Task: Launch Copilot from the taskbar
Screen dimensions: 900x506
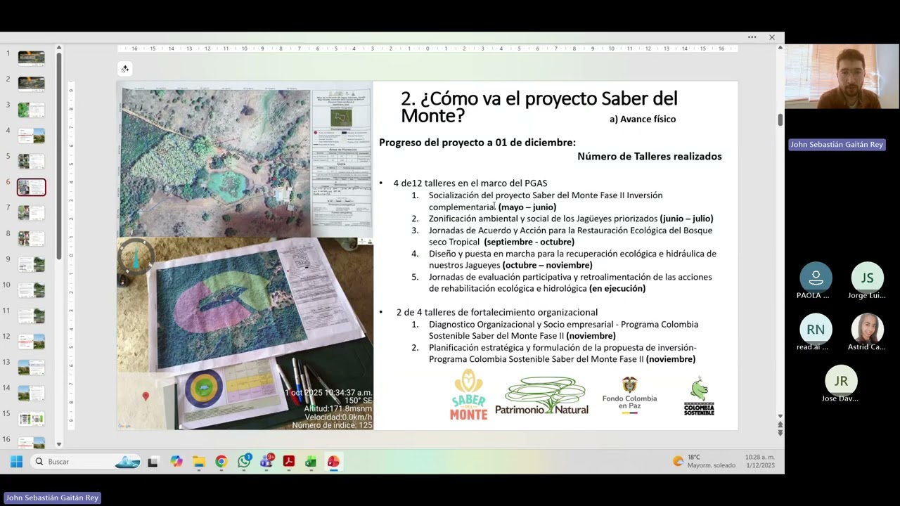Action: pos(176,462)
